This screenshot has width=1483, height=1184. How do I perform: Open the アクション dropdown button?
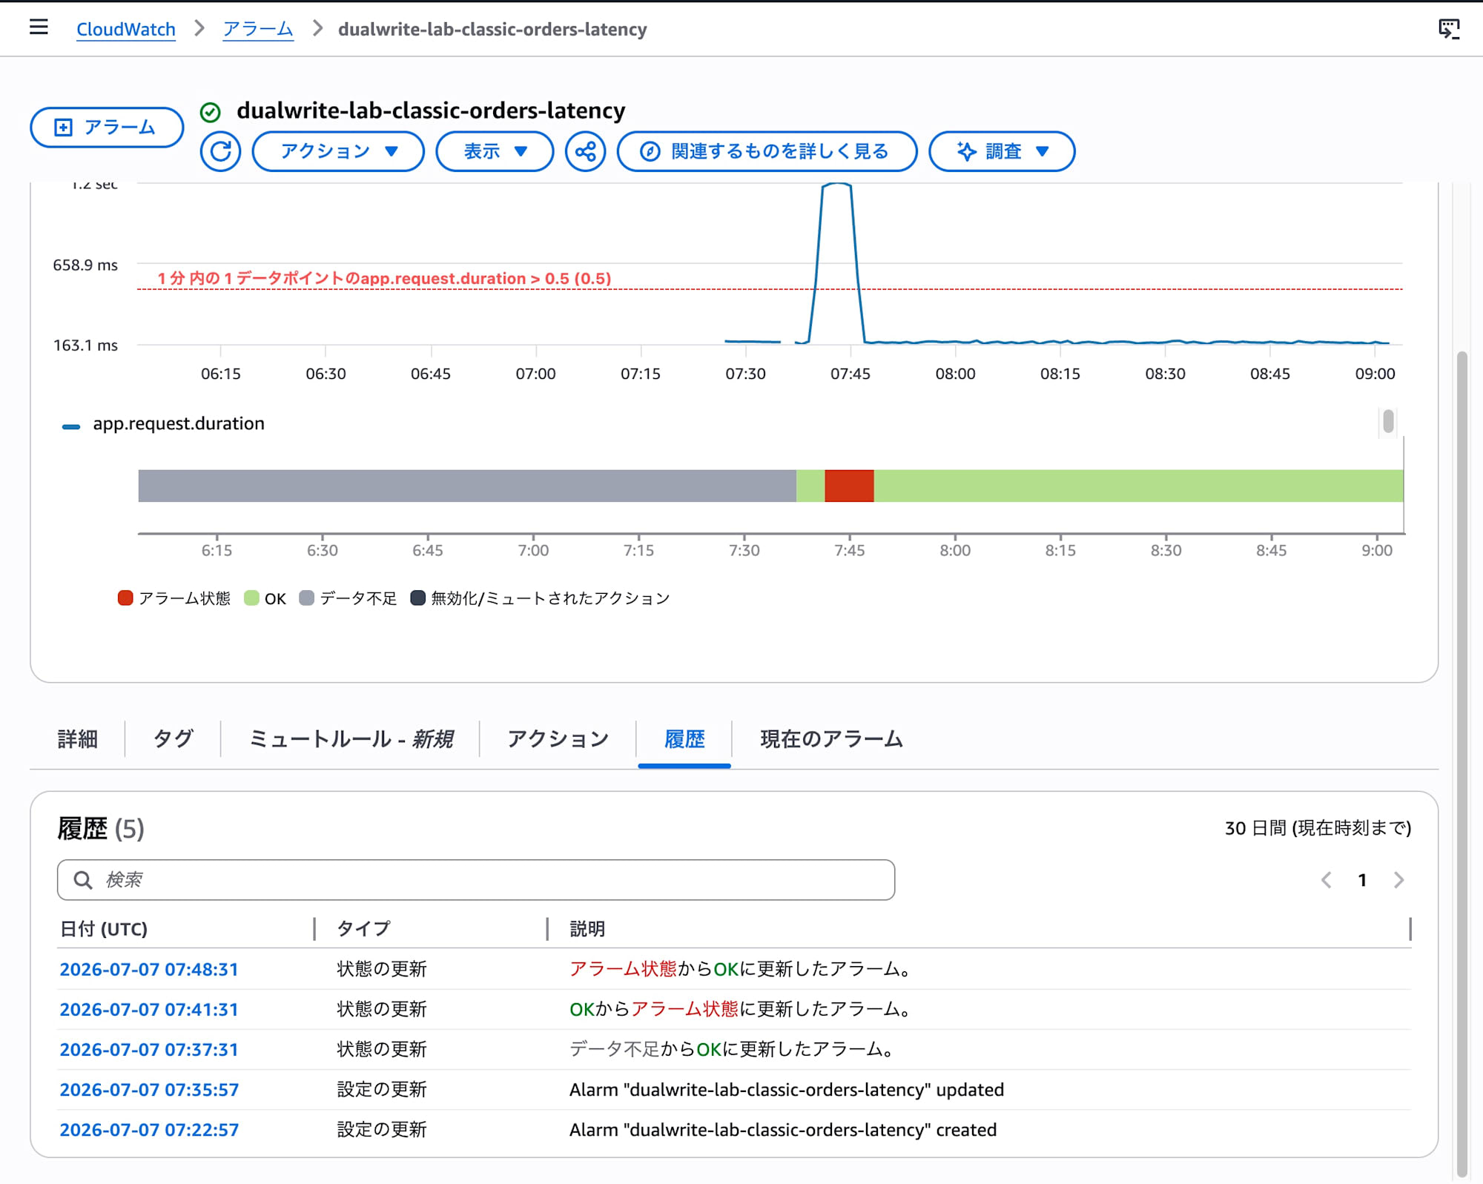click(x=338, y=151)
